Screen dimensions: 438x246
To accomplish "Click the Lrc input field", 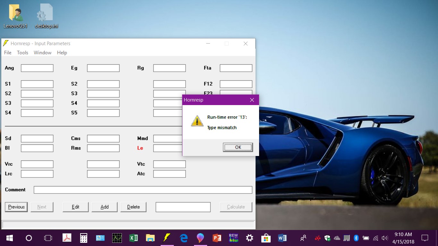I will coord(37,174).
